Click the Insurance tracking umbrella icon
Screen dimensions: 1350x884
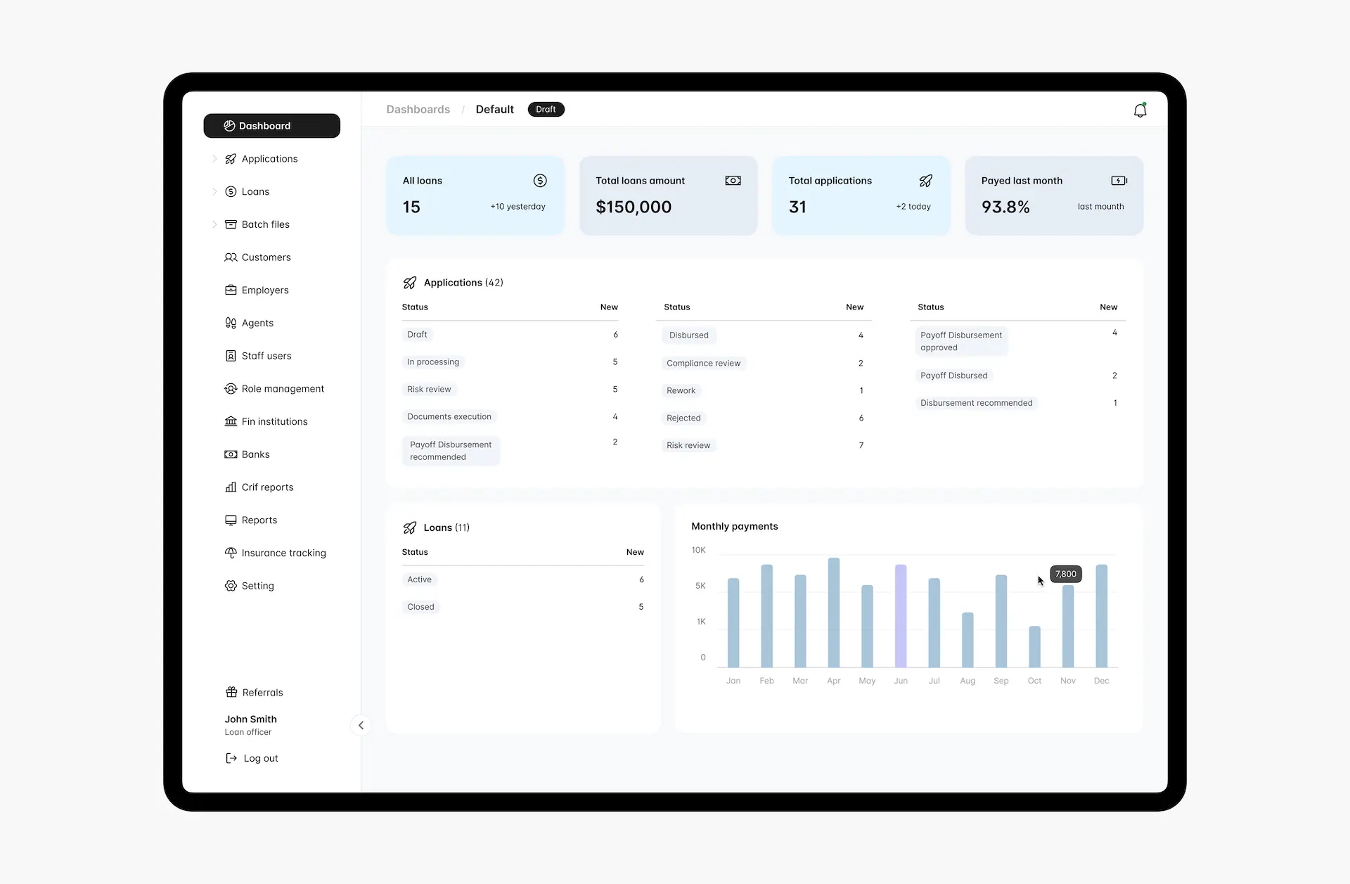(x=231, y=553)
